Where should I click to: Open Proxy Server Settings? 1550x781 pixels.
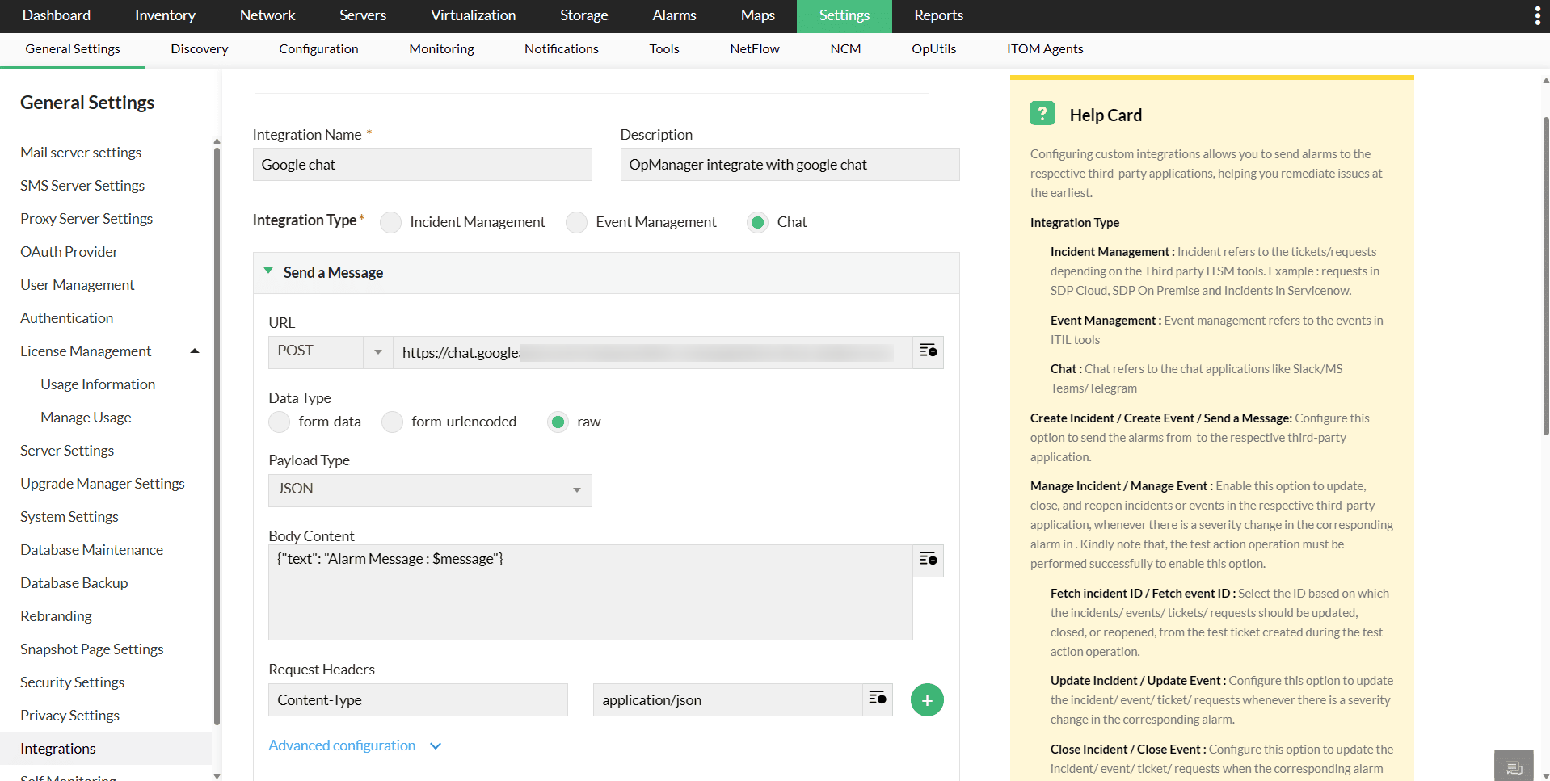86,219
